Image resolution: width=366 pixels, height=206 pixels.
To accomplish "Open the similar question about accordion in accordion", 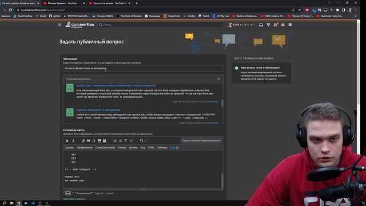I will (x=98, y=110).
